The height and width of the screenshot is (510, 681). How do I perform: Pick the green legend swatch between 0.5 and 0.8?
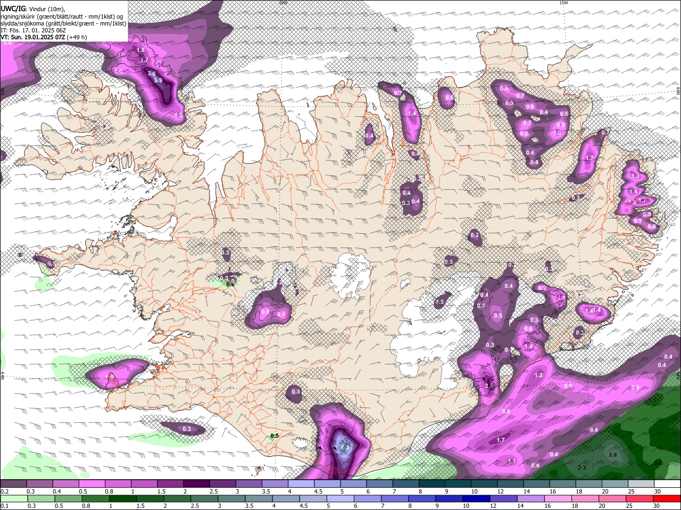point(68,498)
